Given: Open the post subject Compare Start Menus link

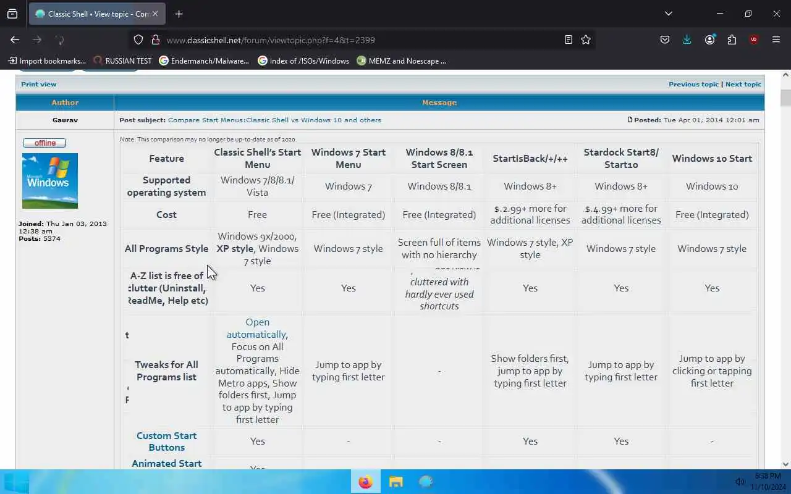Looking at the screenshot, I should [x=274, y=120].
